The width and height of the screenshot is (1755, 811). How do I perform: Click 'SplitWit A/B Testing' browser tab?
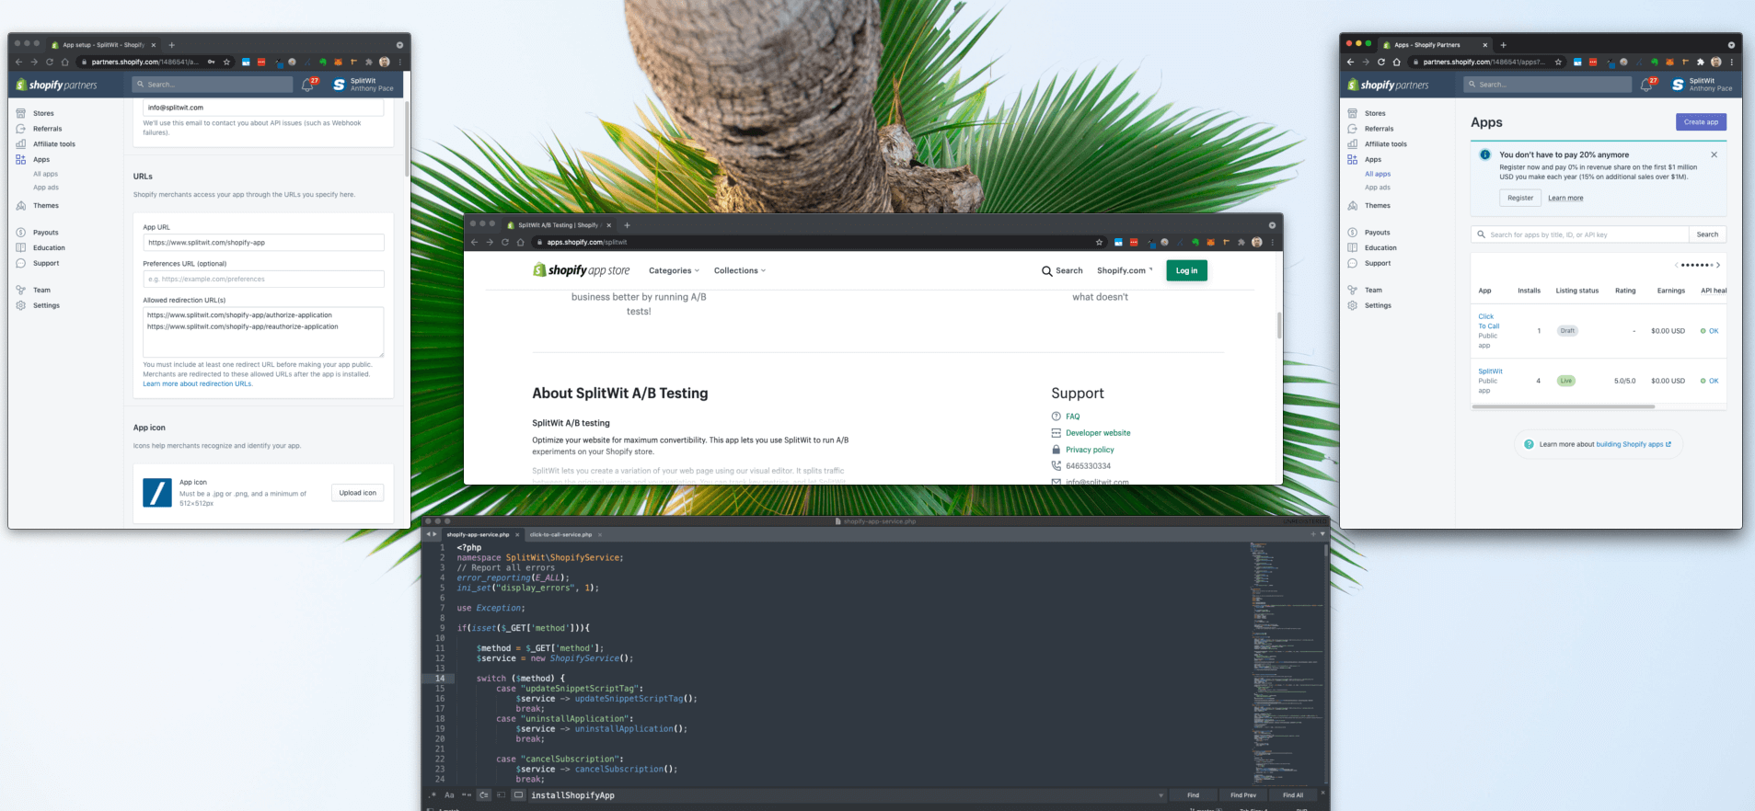[559, 225]
